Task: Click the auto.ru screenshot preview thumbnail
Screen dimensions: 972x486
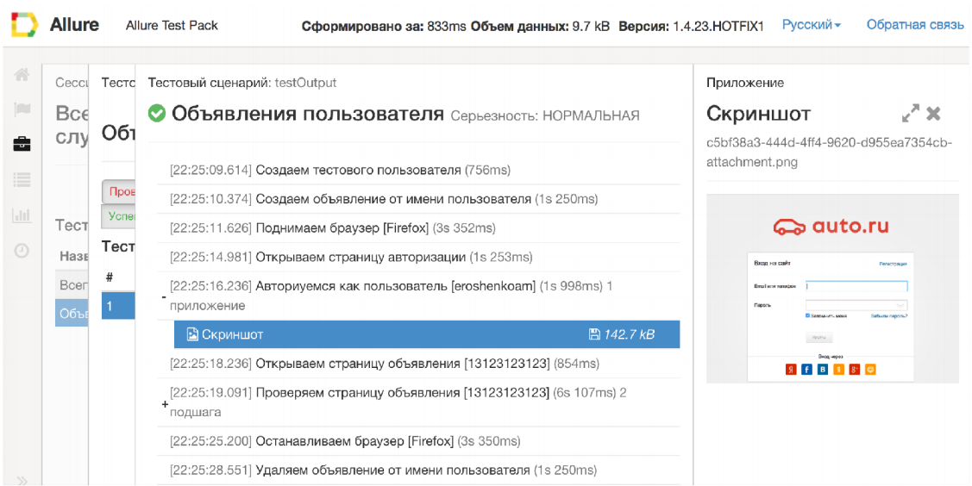Action: 831,288
